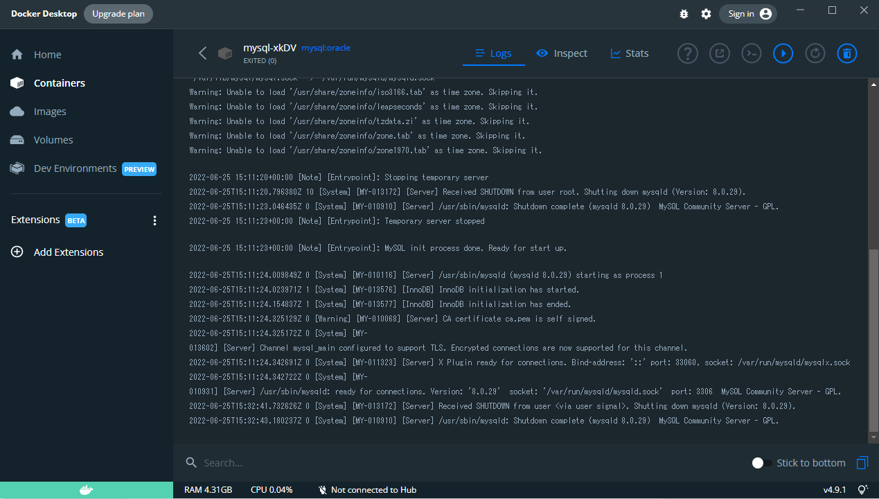
Task: Open Volumes section in sidebar
Action: coord(53,140)
